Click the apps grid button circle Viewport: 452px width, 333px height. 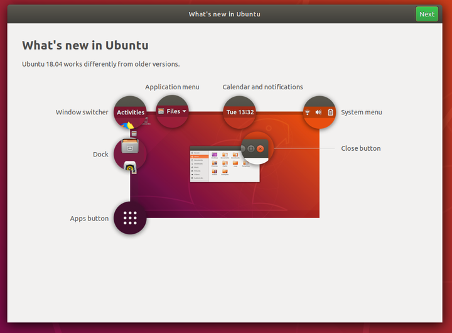coord(130,218)
